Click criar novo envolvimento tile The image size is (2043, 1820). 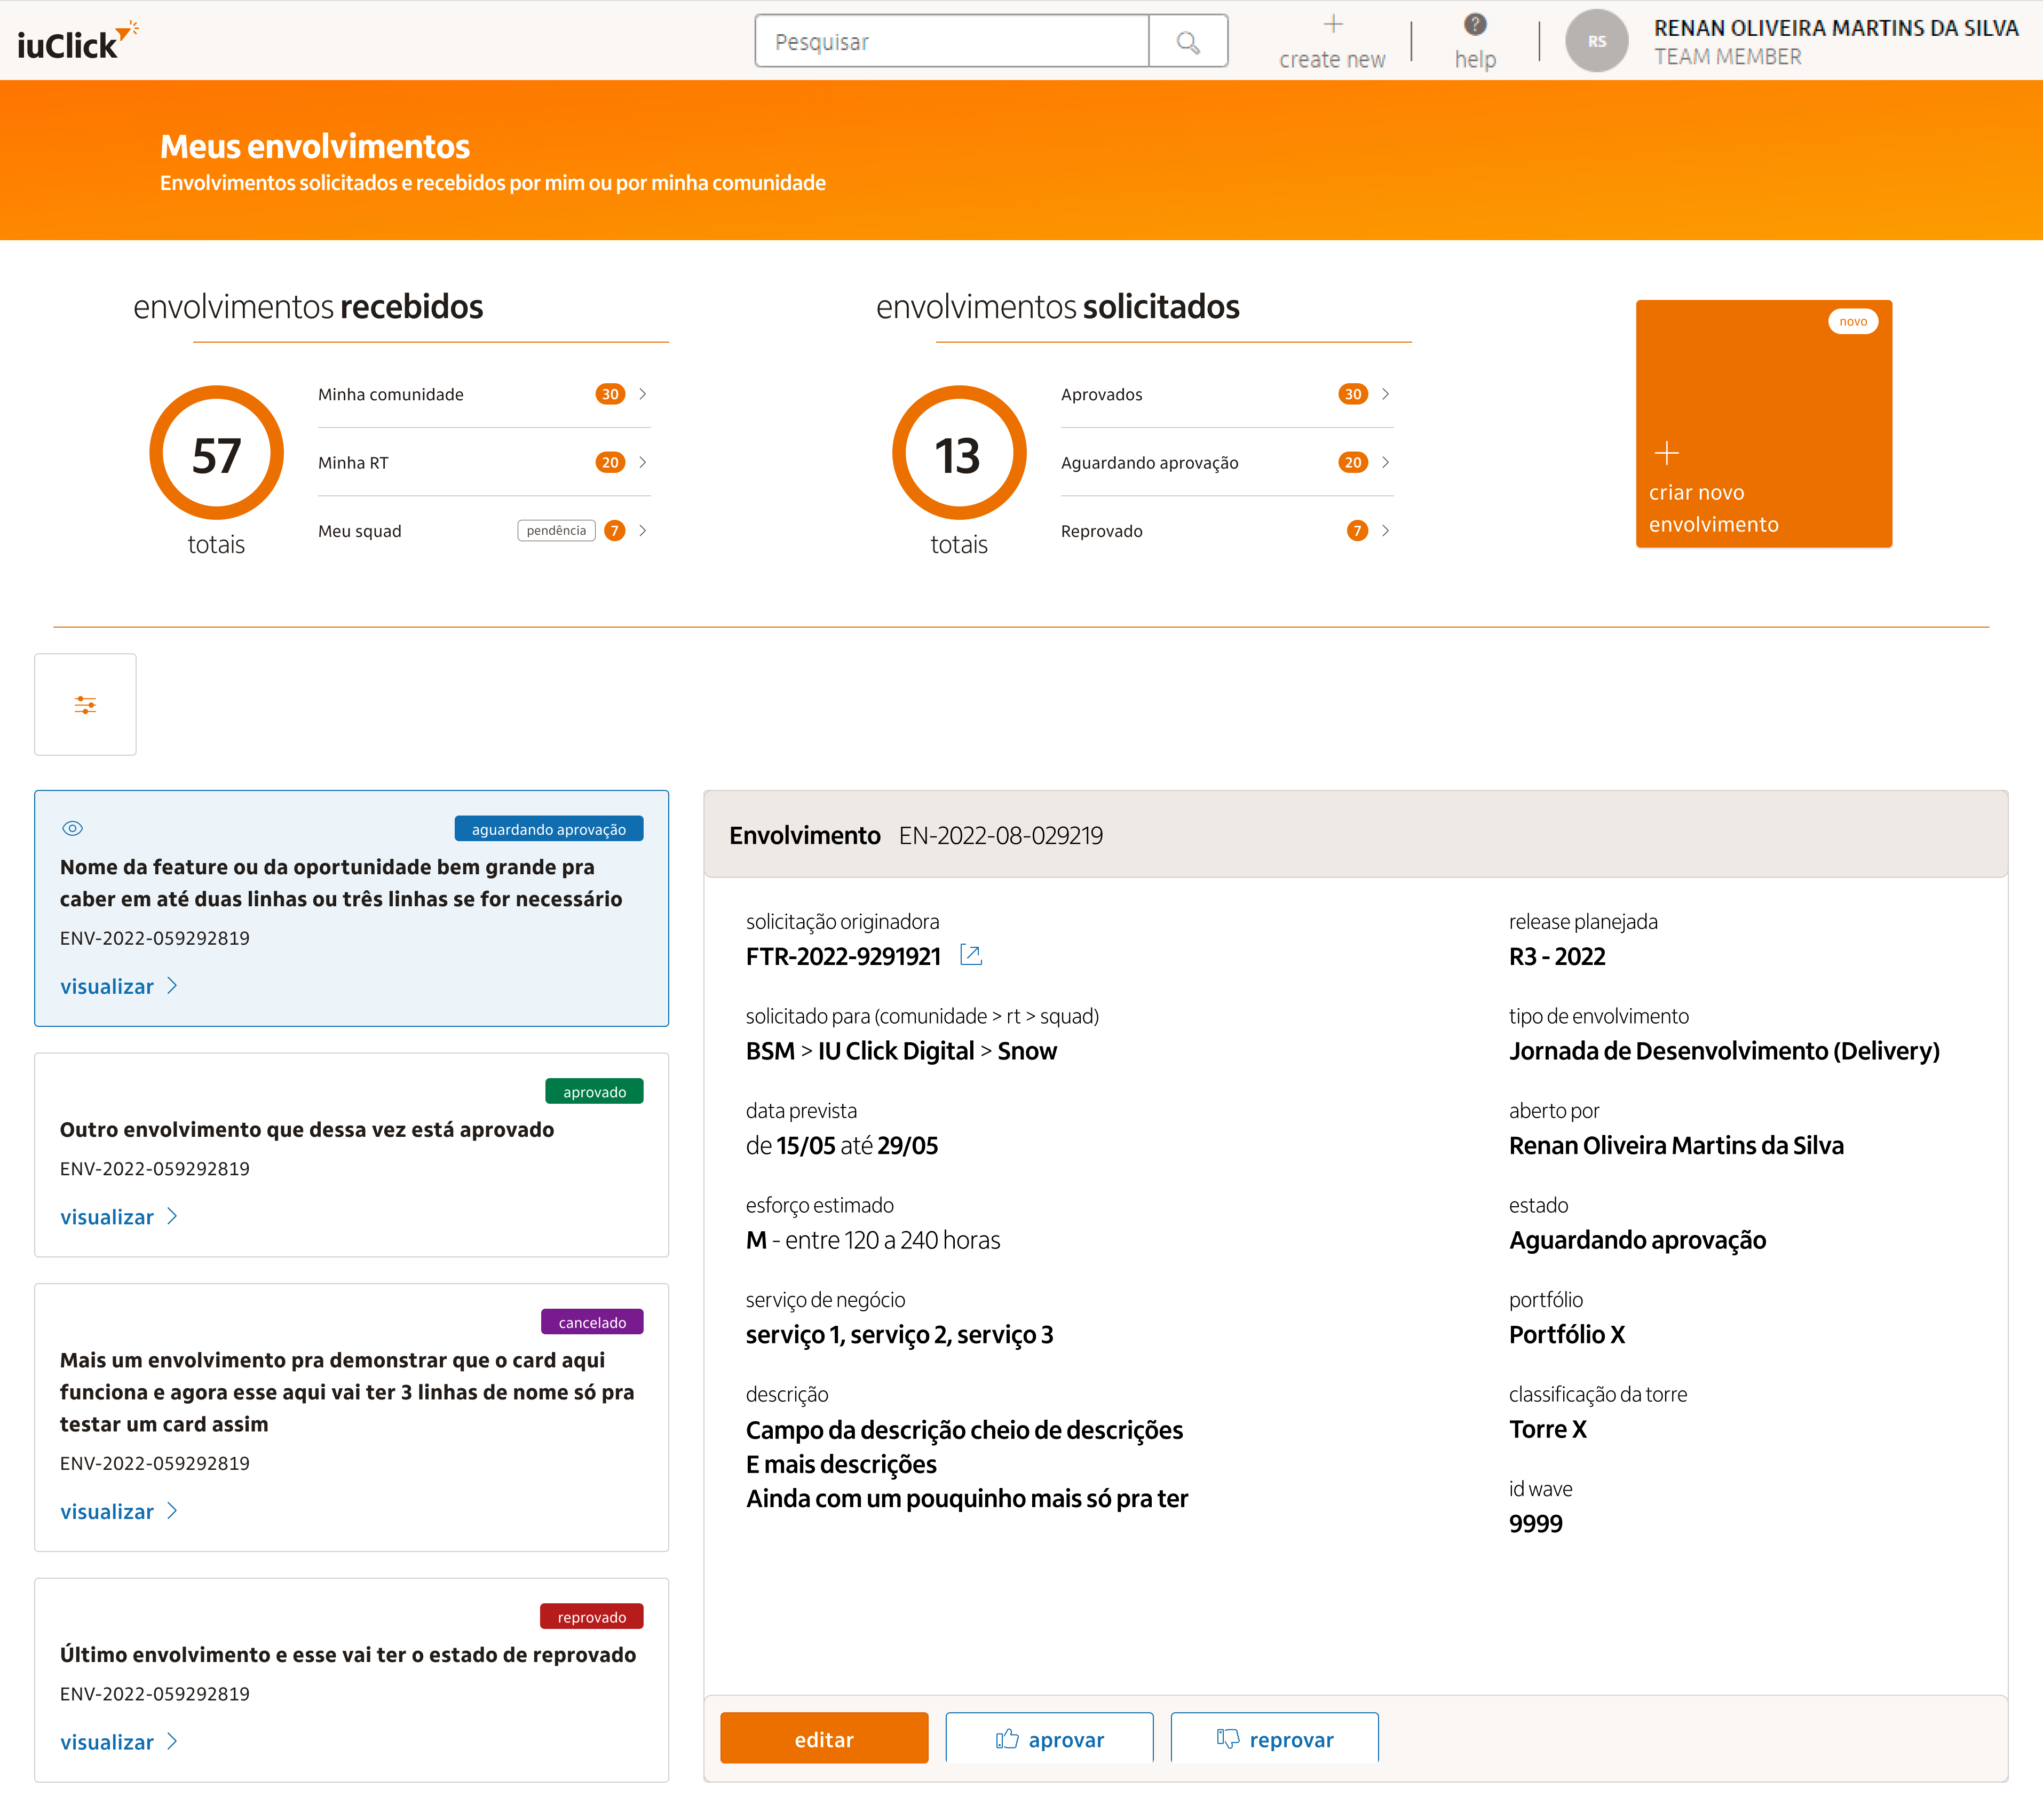click(1763, 423)
